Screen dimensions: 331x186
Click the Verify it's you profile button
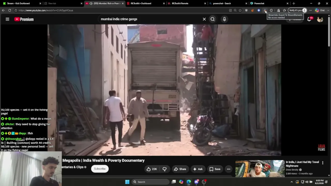coord(298,10)
